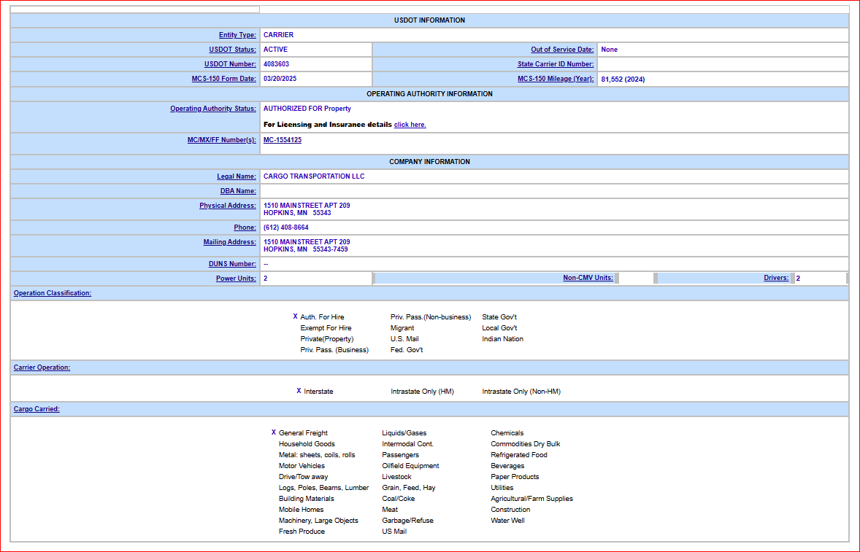Click the ACTIVE status value

[275, 50]
